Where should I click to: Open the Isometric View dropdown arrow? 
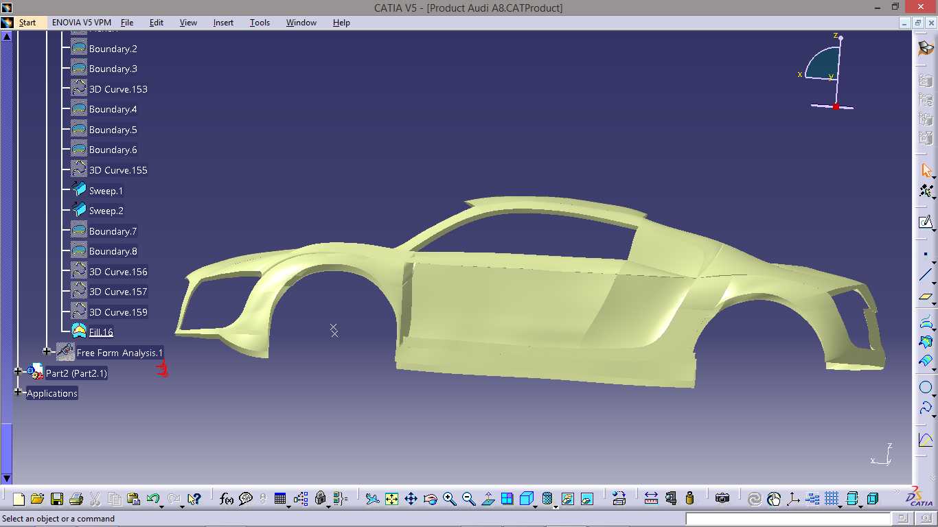(535, 507)
